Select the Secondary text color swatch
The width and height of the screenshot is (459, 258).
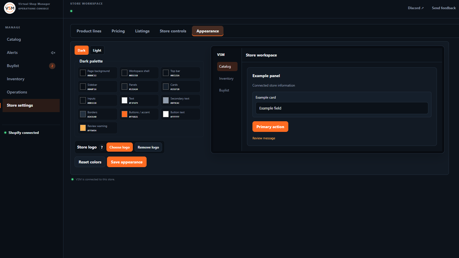(166, 100)
